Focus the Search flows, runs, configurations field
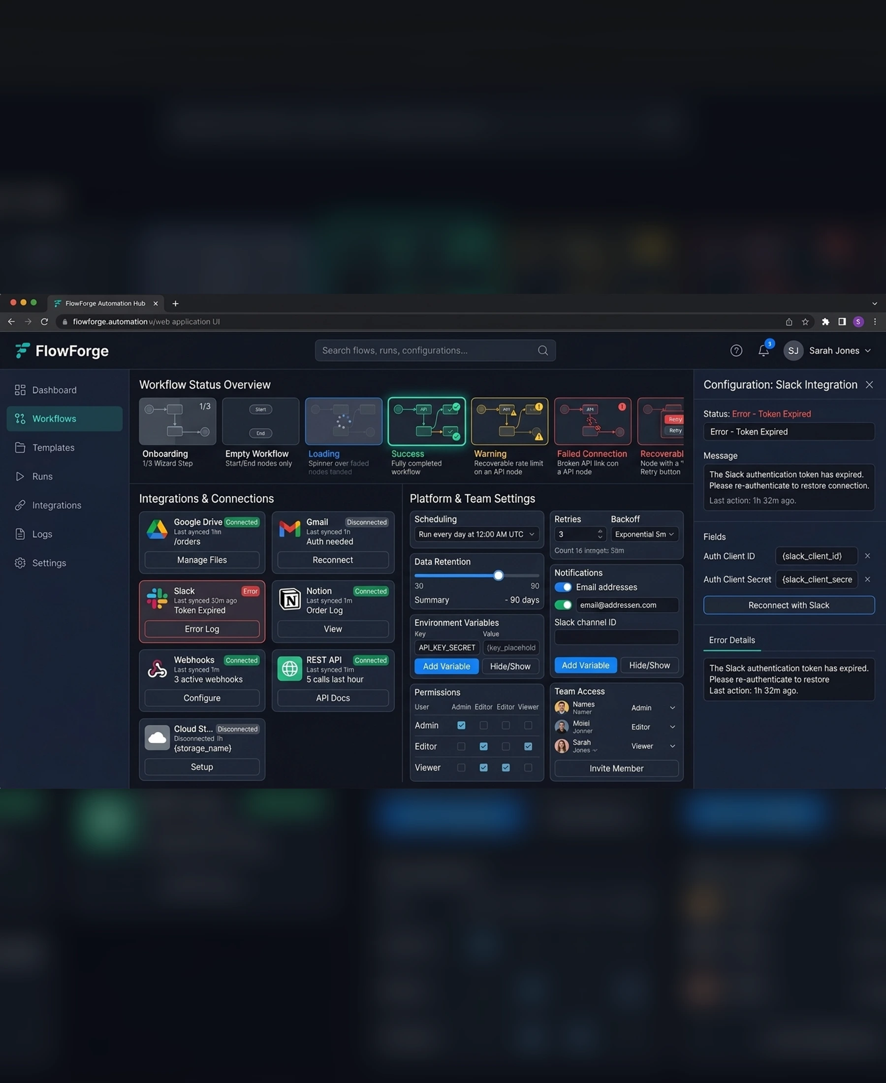 click(x=435, y=350)
